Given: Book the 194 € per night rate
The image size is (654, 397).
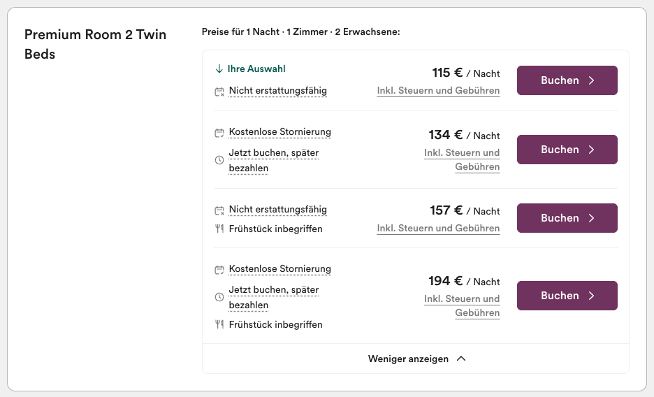Looking at the screenshot, I should tap(567, 296).
